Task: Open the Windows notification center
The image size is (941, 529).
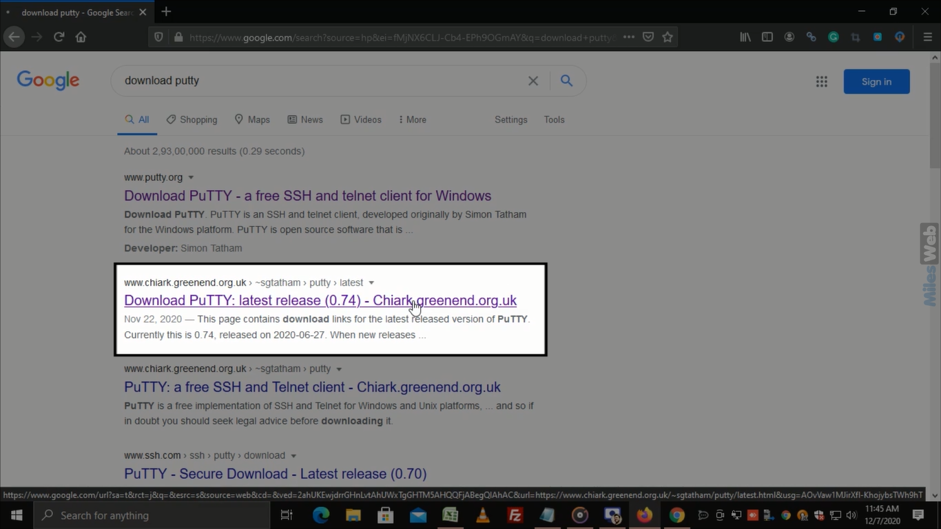Action: [x=918, y=515]
